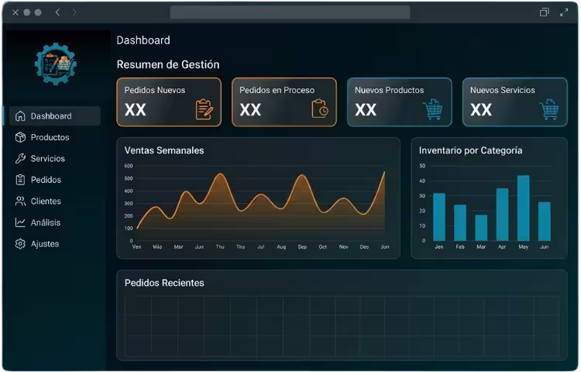
Task: Select Pedidos in the sidebar
Action: [x=55, y=180]
